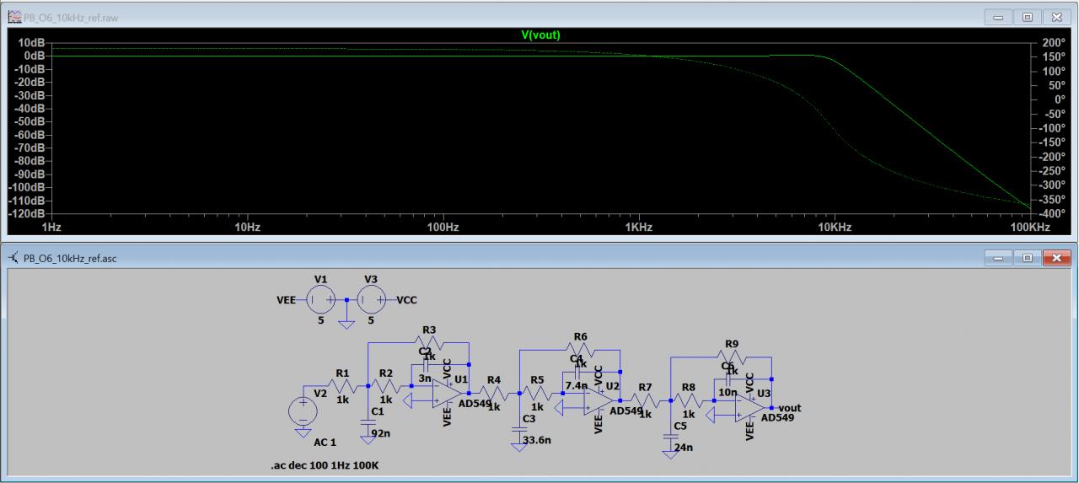Click the 10n capacitor value label
This screenshot has width=1079, height=483.
(x=727, y=392)
